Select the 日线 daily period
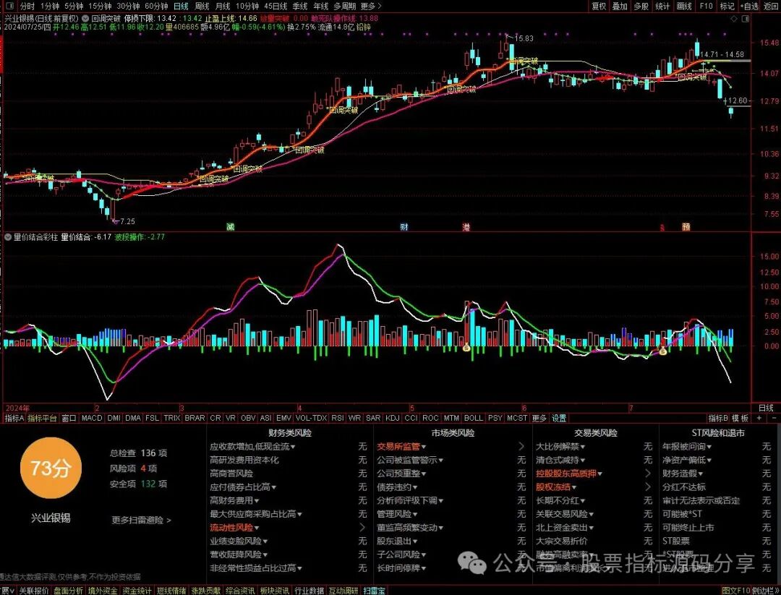 pyautogui.click(x=181, y=6)
